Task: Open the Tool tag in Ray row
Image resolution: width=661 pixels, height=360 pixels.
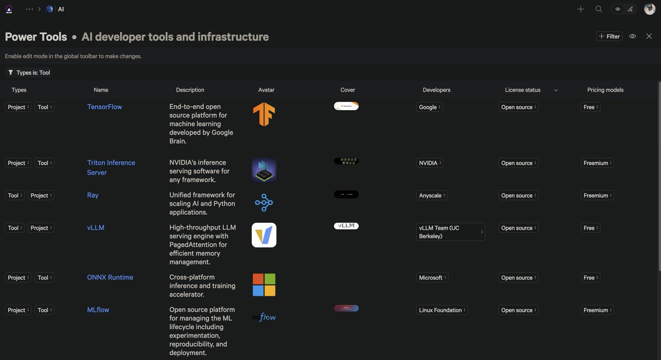Action: point(14,195)
